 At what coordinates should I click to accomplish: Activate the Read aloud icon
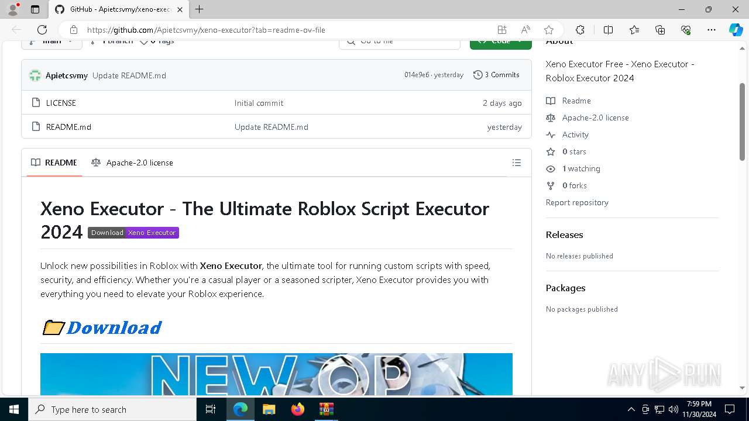(525, 30)
